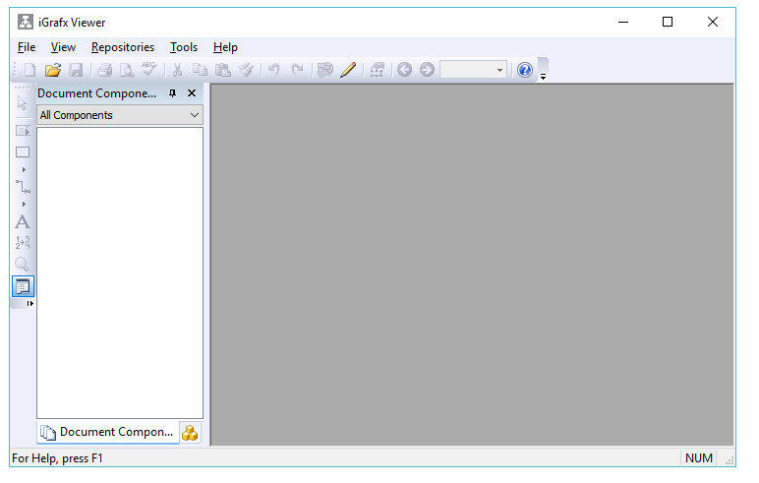Toggle the Document Components panel pin
The height and width of the screenshot is (483, 759).
tap(172, 93)
